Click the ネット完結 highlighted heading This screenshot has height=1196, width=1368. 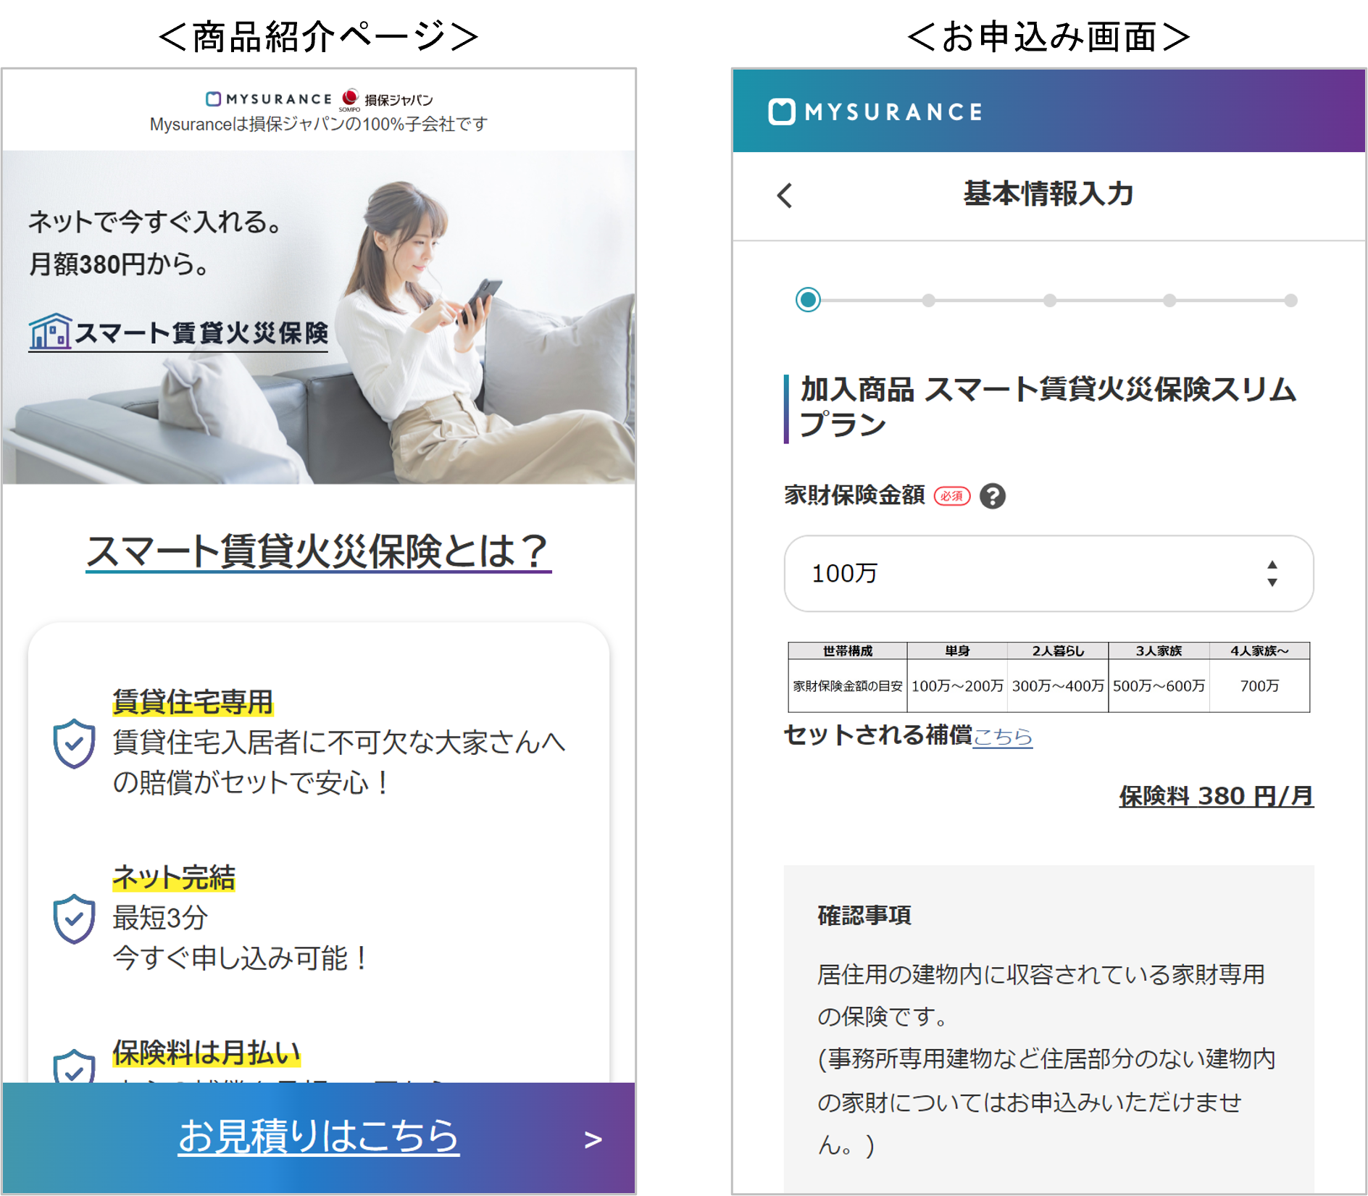pyautogui.click(x=174, y=877)
